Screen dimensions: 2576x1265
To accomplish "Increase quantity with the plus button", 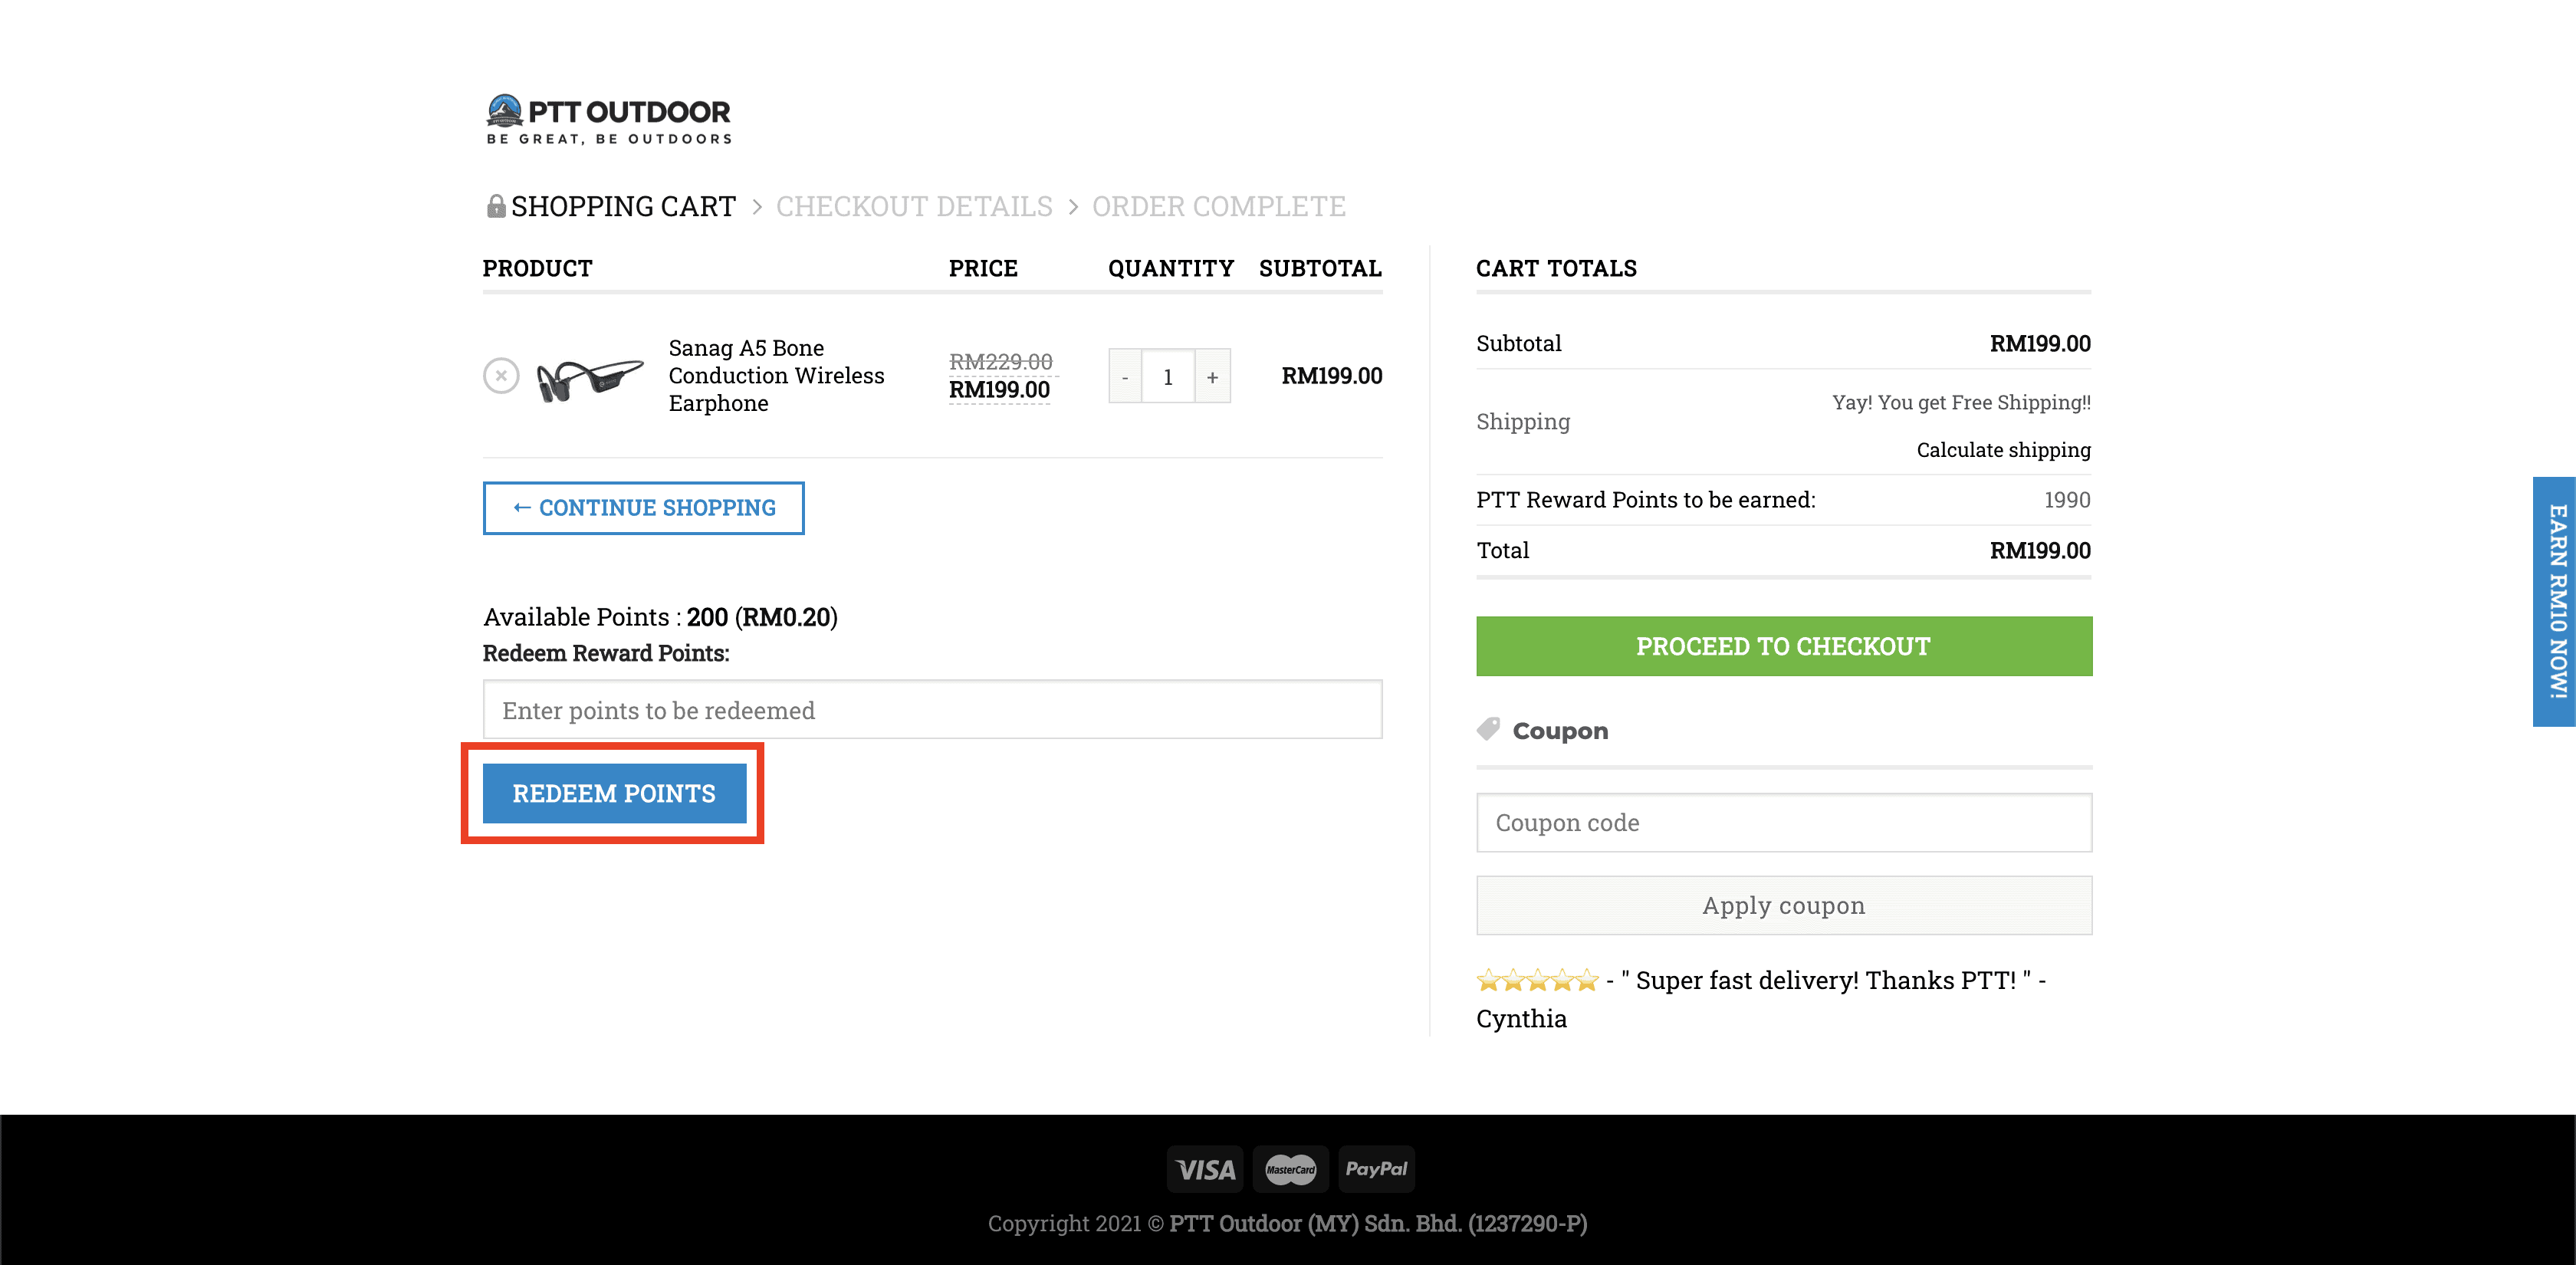I will pos(1212,377).
